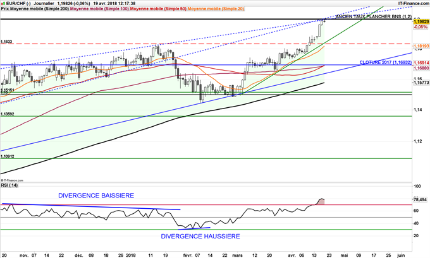
Task: Select Moyenne mobile (Simple 200) legend
Action: [39, 9]
